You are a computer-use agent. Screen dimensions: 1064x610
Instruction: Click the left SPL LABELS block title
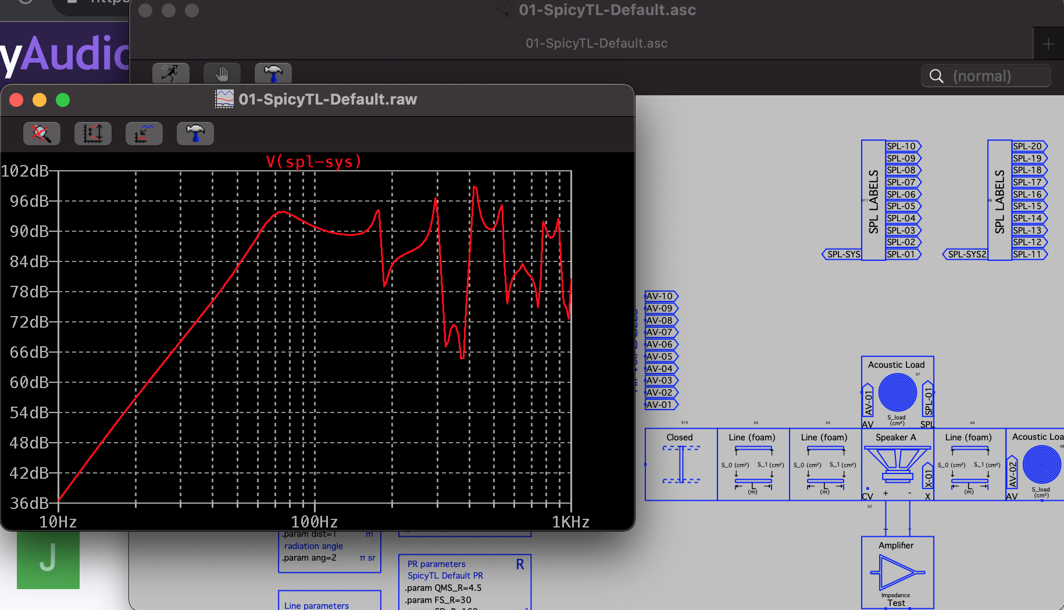873,201
